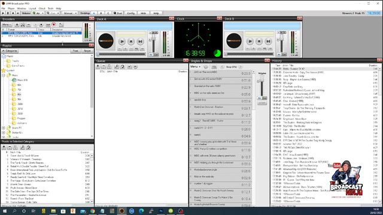Click the main toolbar Pause button
383x215 pixels.
[8, 13]
